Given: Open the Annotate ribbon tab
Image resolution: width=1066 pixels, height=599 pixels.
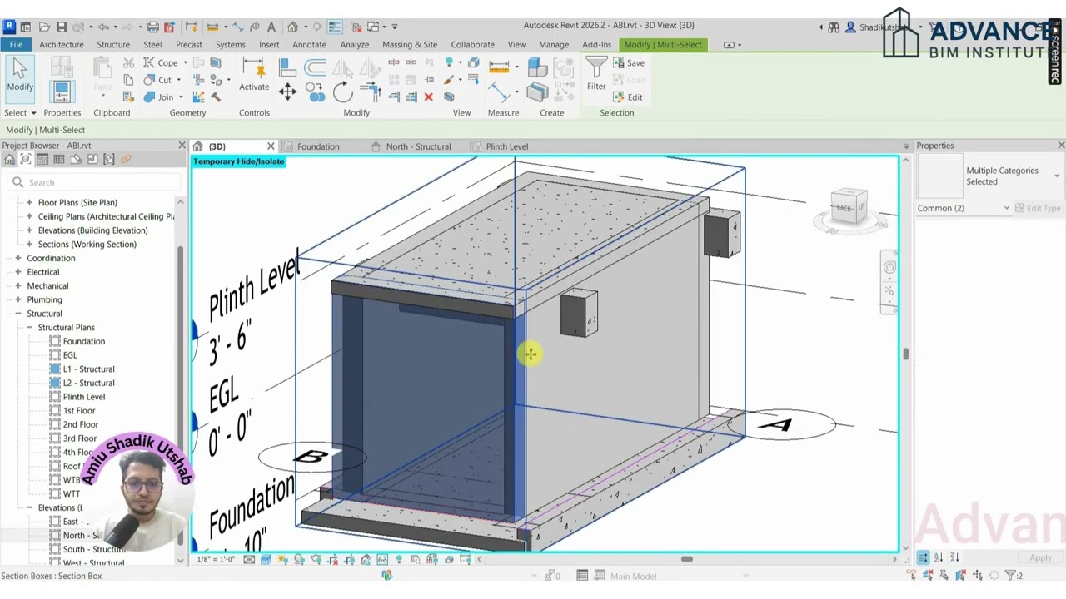Looking at the screenshot, I should [309, 44].
